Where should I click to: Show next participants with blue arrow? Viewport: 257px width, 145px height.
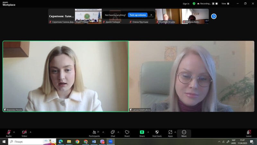coord(214,16)
